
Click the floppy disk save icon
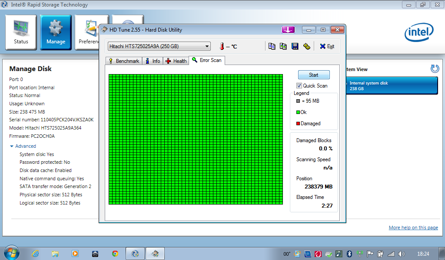click(295, 46)
